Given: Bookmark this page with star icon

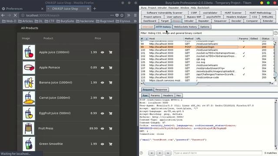Looking at the screenshot, I should [x=122, y=16].
